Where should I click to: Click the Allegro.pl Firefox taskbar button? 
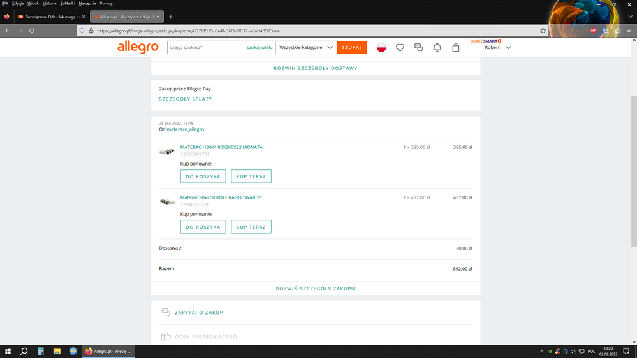[x=108, y=351]
